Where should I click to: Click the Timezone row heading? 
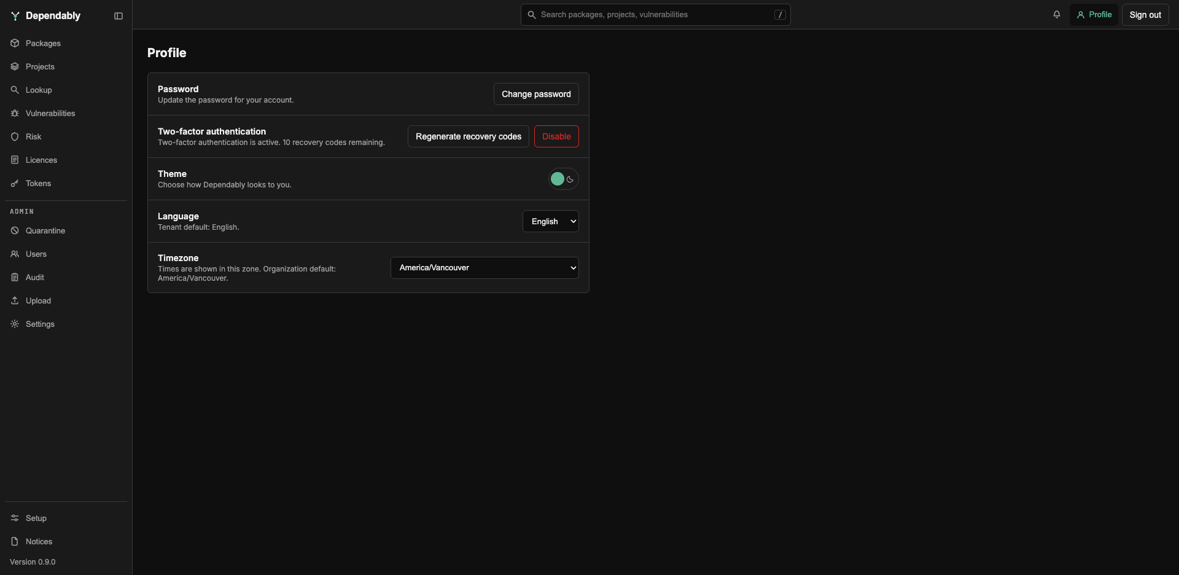coord(178,258)
